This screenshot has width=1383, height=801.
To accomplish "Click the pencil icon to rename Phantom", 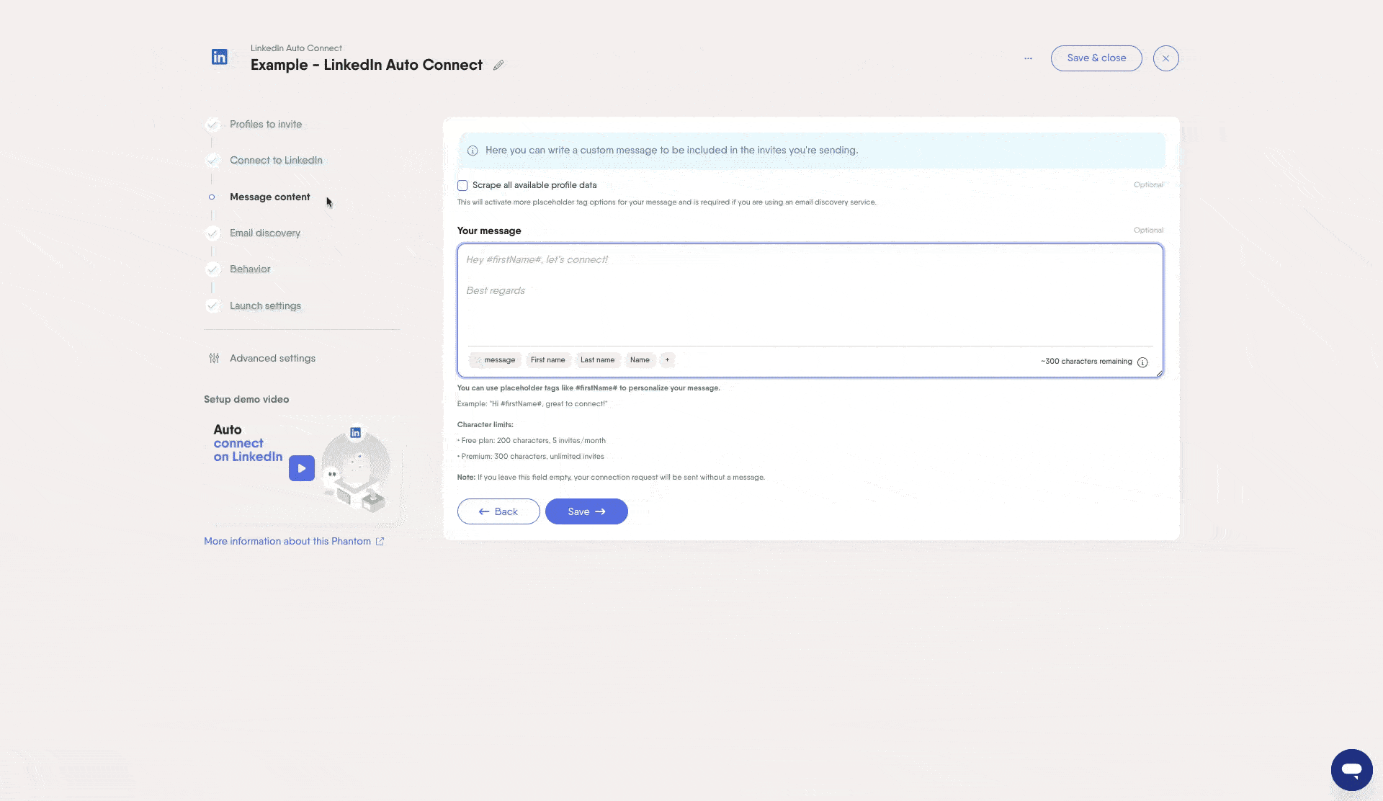I will [x=498, y=65].
